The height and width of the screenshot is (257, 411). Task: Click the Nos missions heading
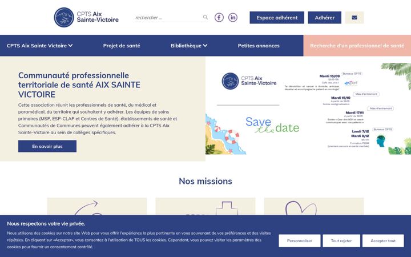(x=205, y=181)
